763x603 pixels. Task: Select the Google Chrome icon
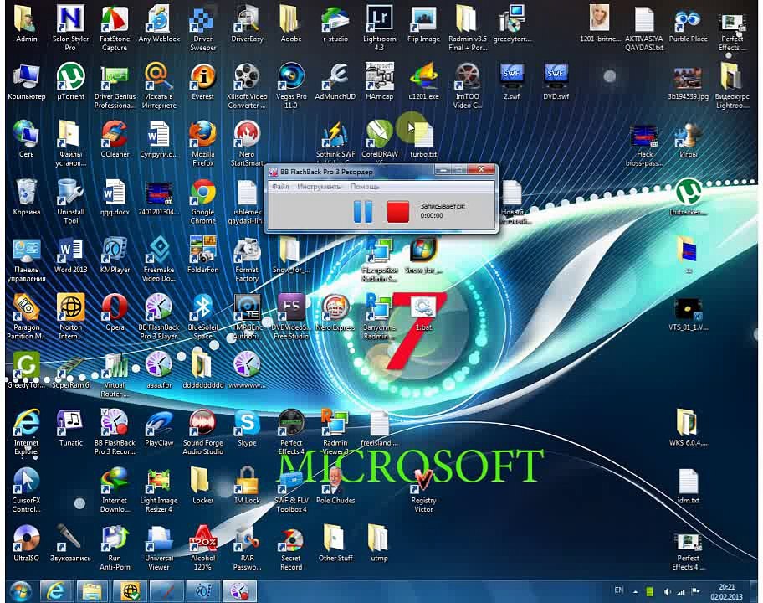203,202
